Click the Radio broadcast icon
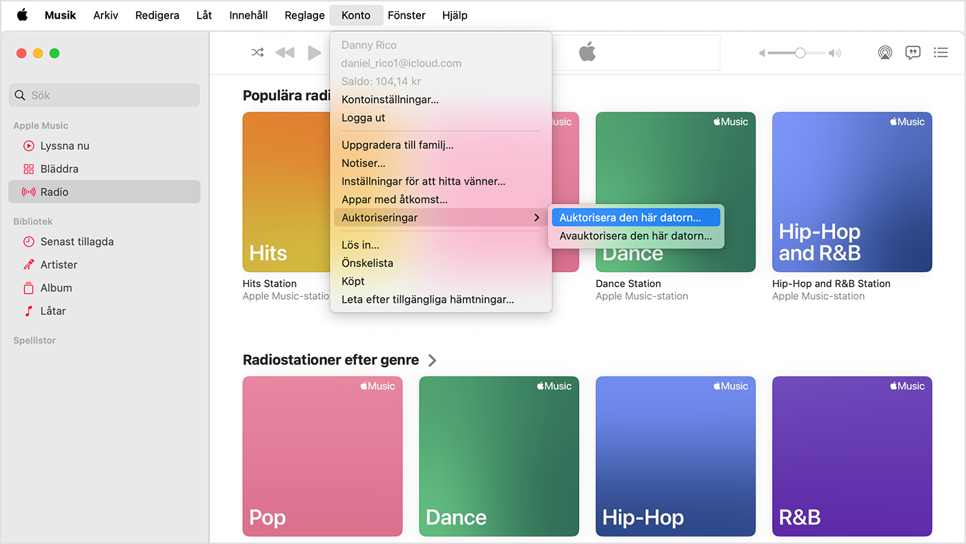The width and height of the screenshot is (966, 544). (28, 192)
